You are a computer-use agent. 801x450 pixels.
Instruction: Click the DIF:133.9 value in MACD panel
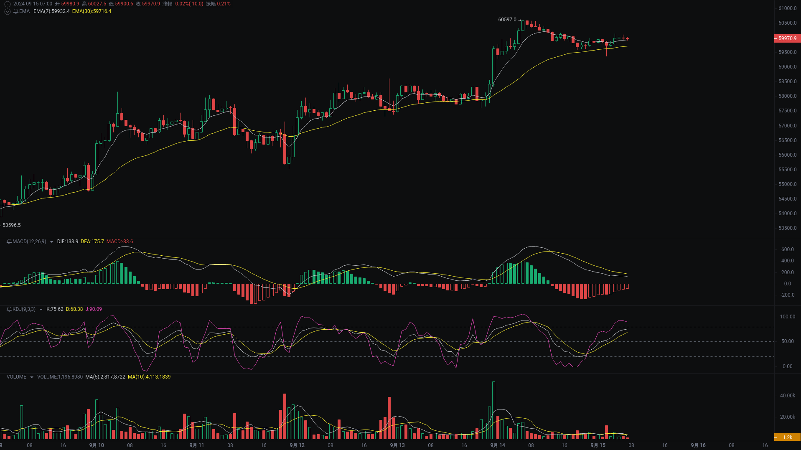(x=68, y=242)
